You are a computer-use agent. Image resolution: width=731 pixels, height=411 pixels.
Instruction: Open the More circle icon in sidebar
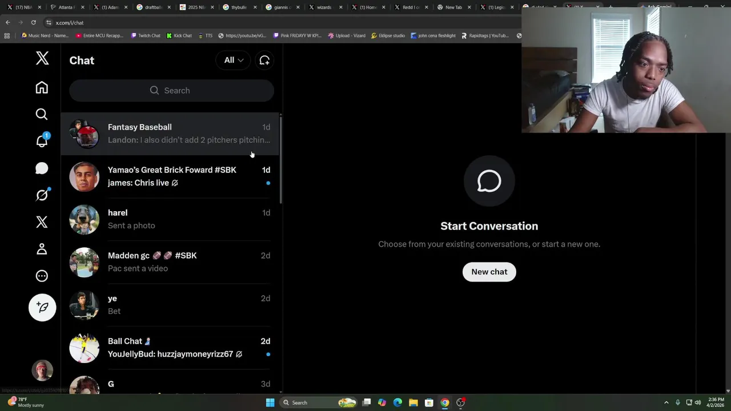(x=42, y=276)
